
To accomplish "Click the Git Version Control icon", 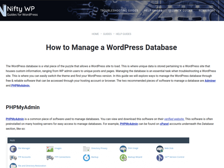I will (160, 157).
